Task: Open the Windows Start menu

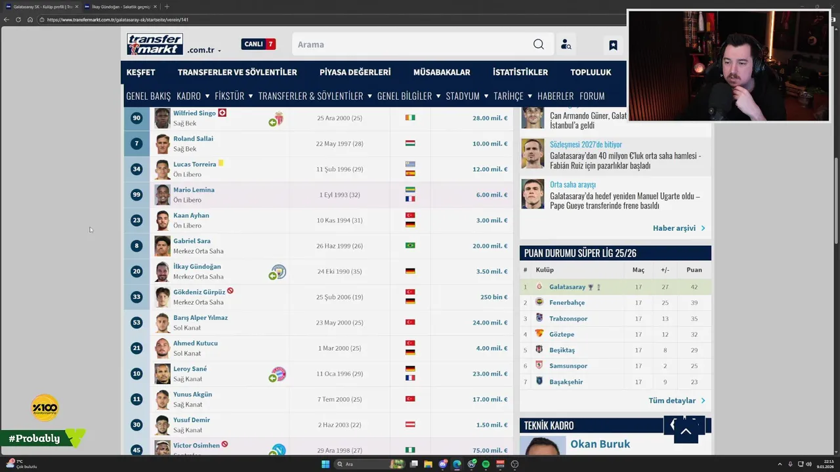Action: 325,464
